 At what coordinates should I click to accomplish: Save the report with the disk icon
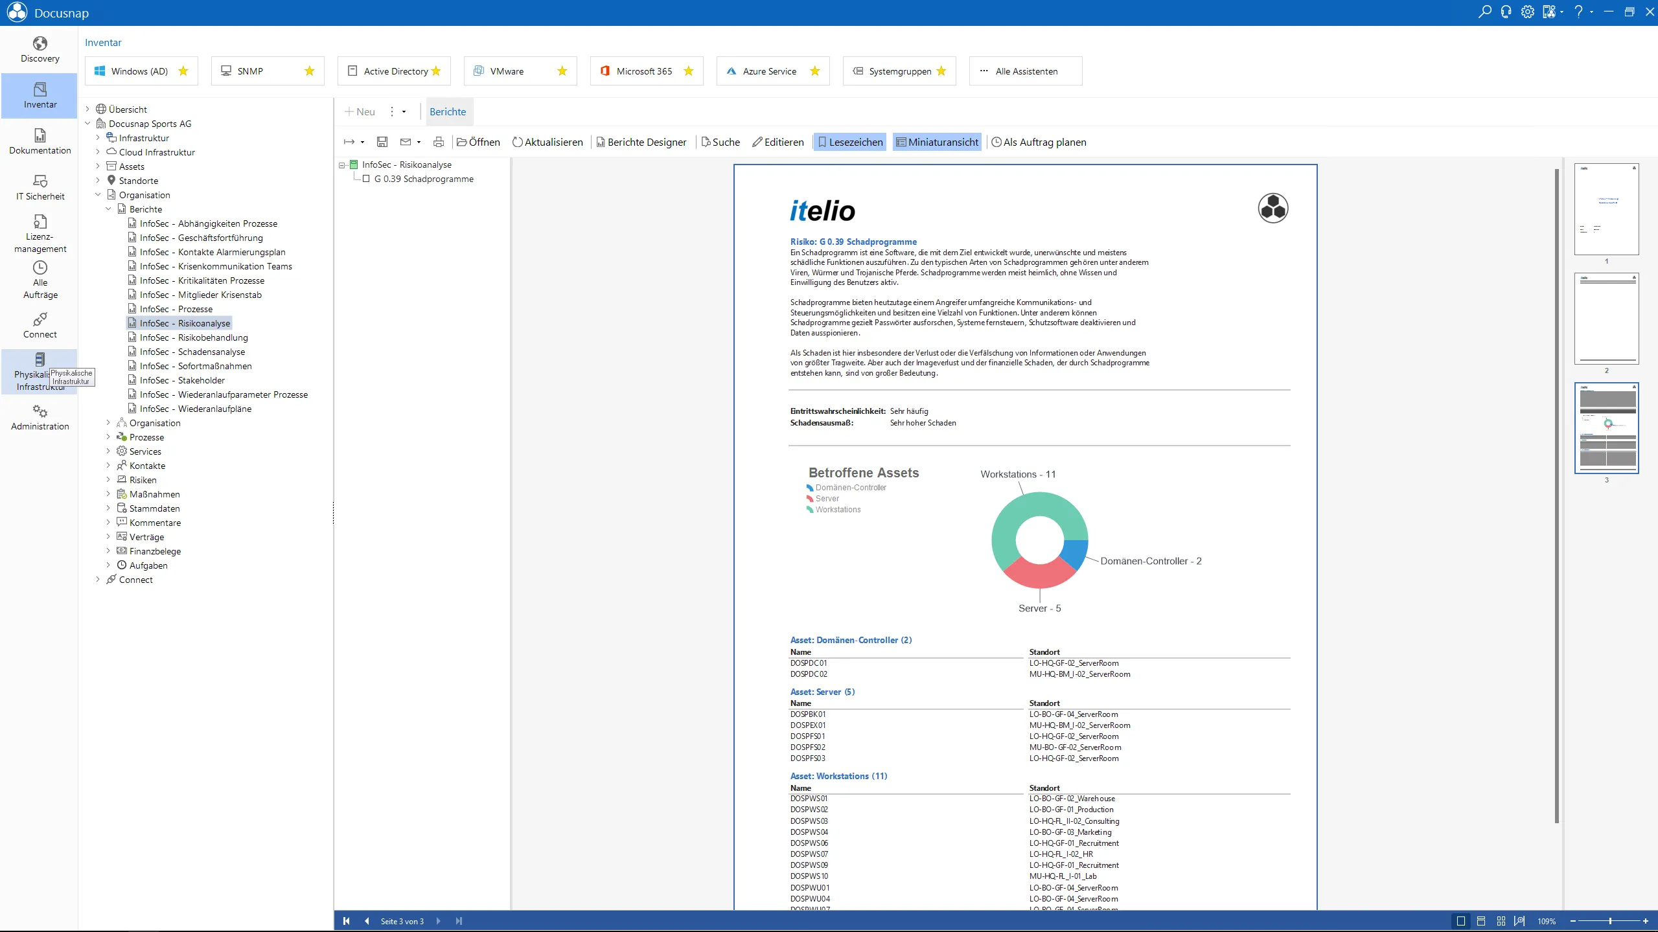pos(382,142)
